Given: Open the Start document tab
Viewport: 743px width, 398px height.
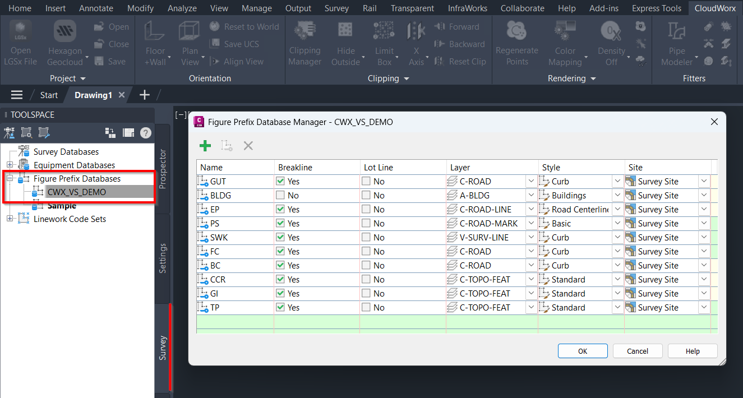Looking at the screenshot, I should [x=49, y=95].
